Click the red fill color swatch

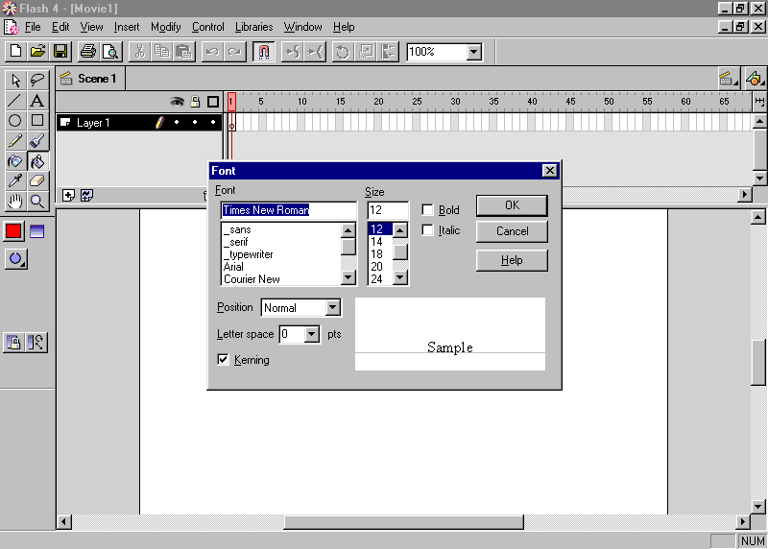click(13, 231)
